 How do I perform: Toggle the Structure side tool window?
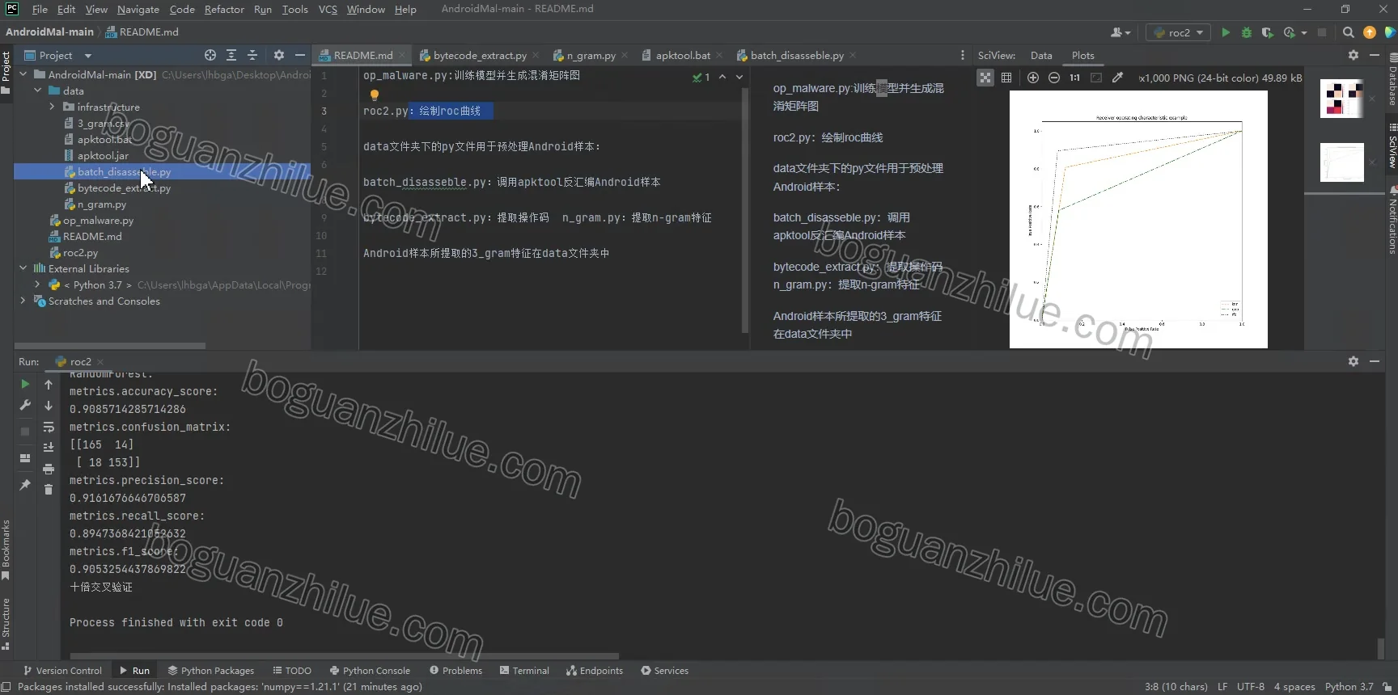coord(6,624)
